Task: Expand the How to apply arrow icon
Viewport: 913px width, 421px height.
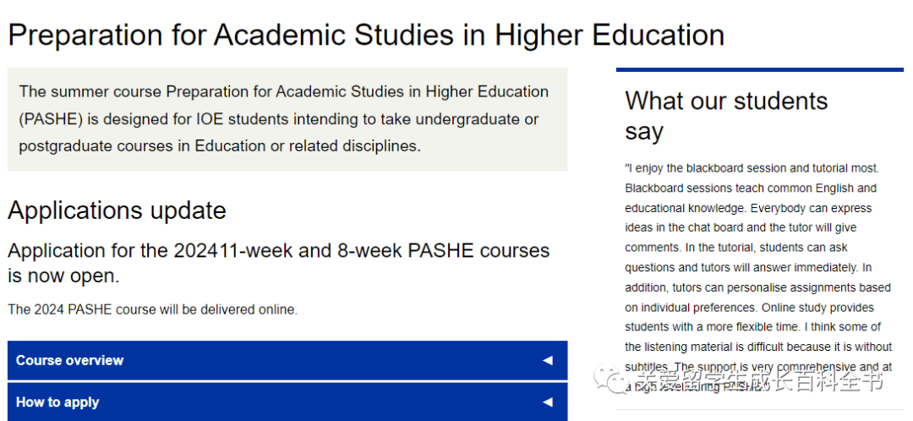Action: tap(547, 402)
